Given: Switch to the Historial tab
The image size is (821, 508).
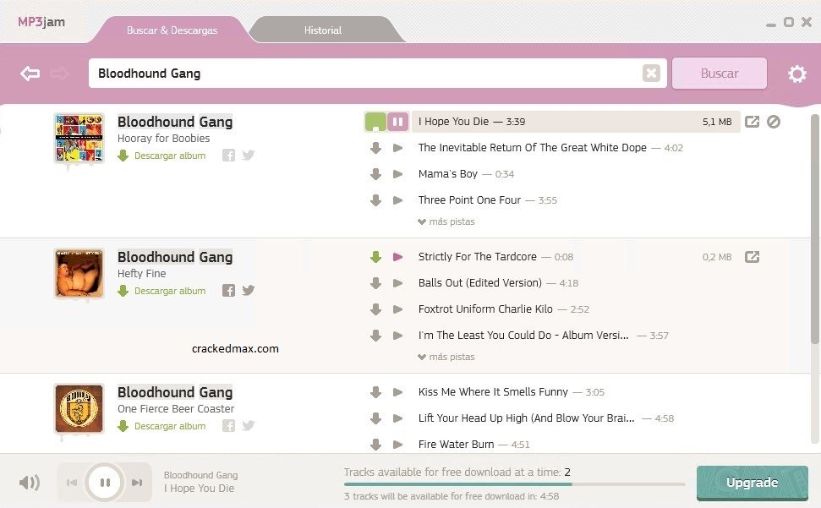Looking at the screenshot, I should coord(323,30).
